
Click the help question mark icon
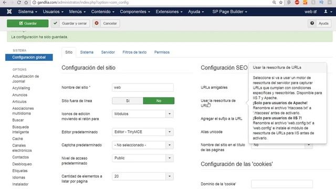tap(312, 23)
